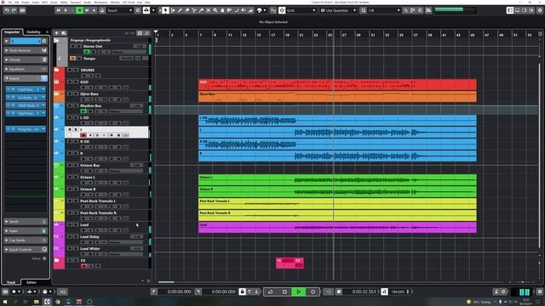Toggle record enable on FX folder track
The height and width of the screenshot is (306, 545).
point(84,266)
